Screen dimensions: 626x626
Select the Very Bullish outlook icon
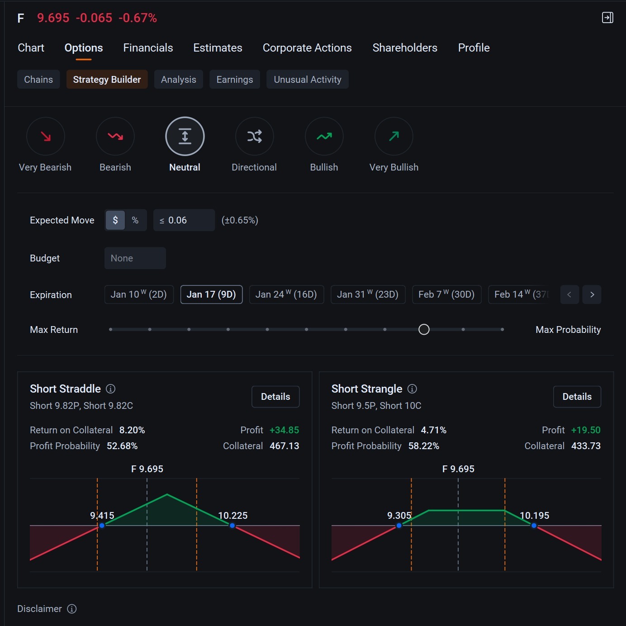[x=394, y=136]
